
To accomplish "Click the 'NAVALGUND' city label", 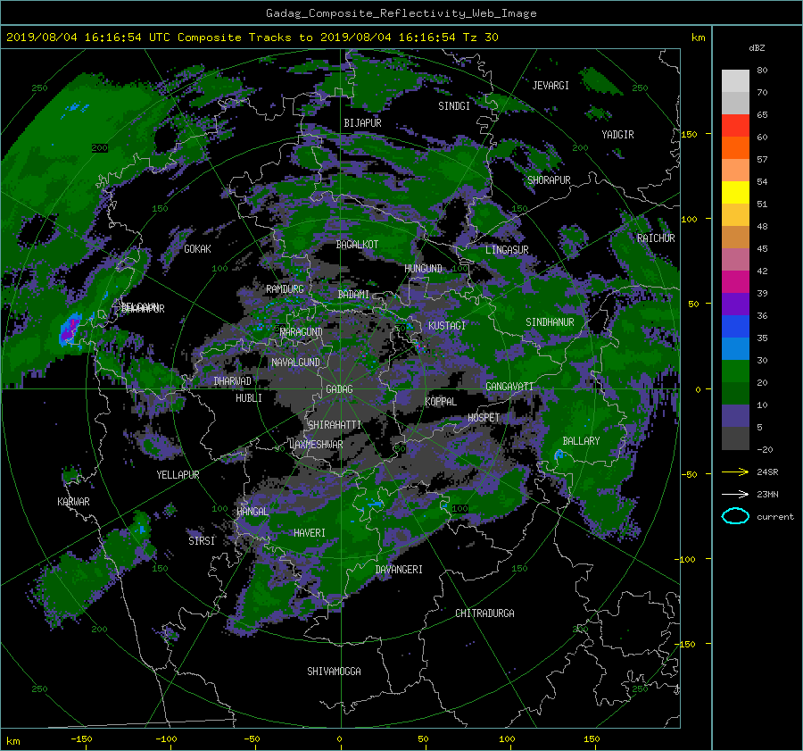I will [295, 363].
